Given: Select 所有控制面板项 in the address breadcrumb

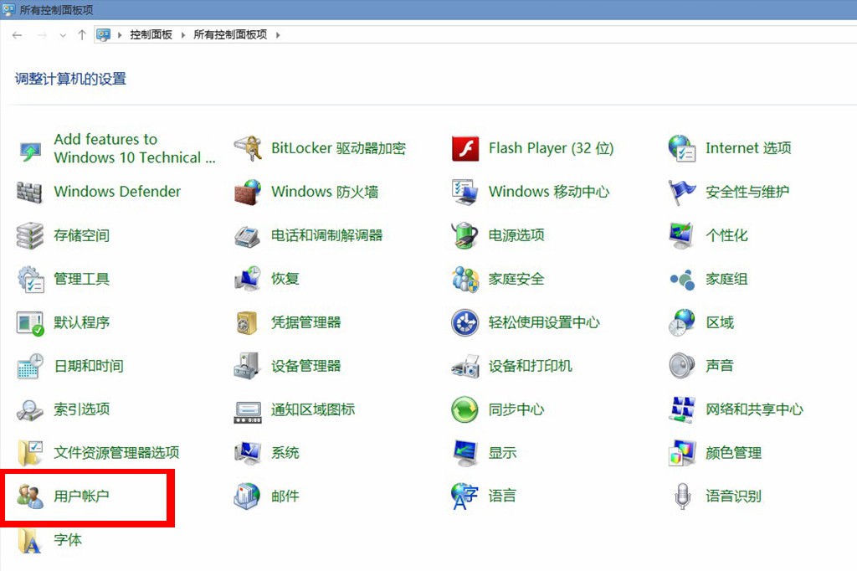Looking at the screenshot, I should 230,35.
